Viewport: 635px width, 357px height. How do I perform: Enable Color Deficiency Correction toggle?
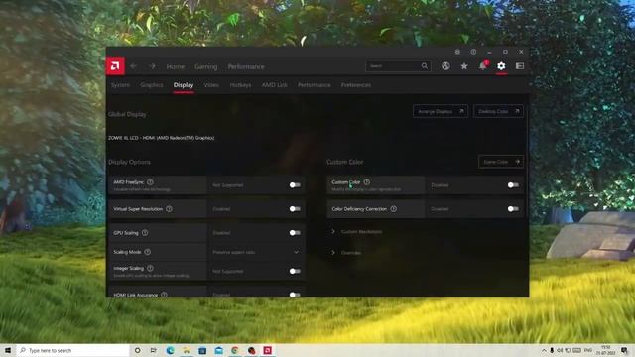point(513,209)
